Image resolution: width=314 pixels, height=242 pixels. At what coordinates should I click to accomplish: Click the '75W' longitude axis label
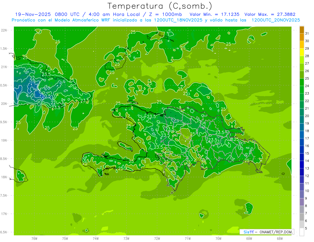(65, 238)
